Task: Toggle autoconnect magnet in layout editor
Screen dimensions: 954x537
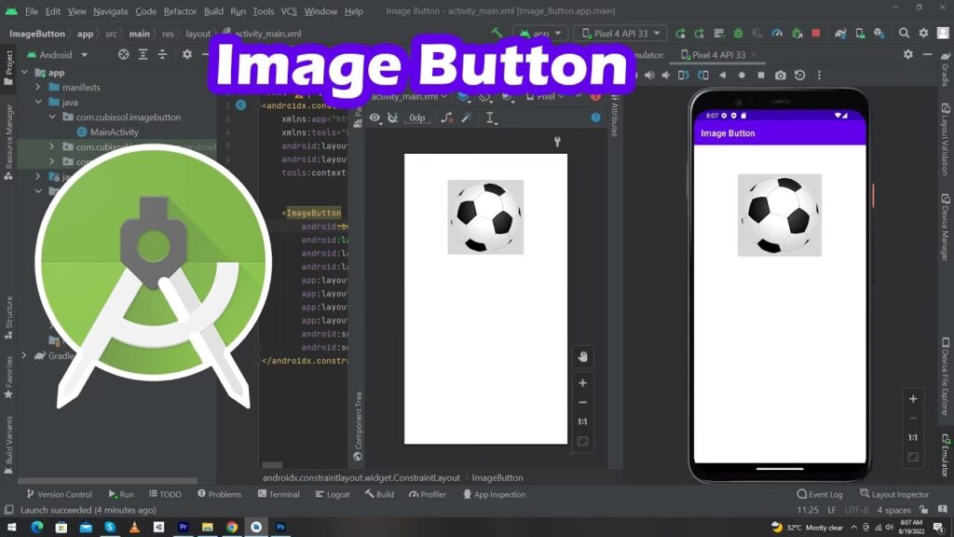Action: tap(392, 117)
